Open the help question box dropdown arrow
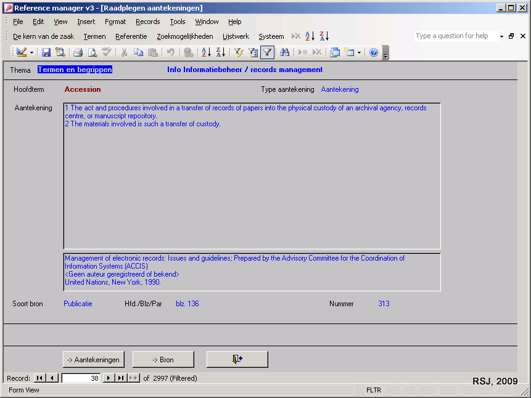 (501, 36)
